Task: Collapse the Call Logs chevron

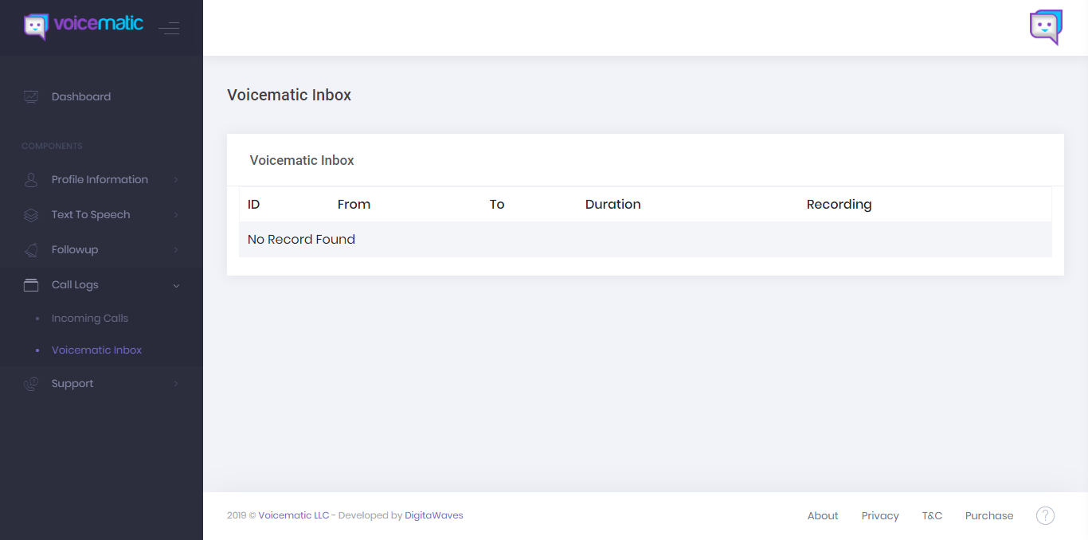Action: click(176, 285)
